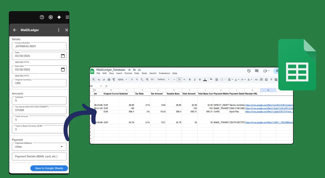The height and width of the screenshot is (178, 325).
Task: Create a filter on the data
Action: click(x=271, y=79)
